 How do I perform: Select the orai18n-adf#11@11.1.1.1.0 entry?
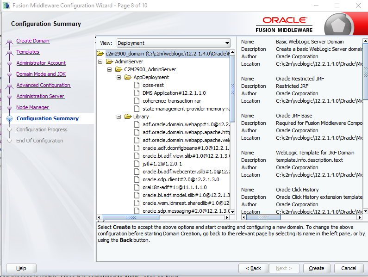tap(175, 187)
